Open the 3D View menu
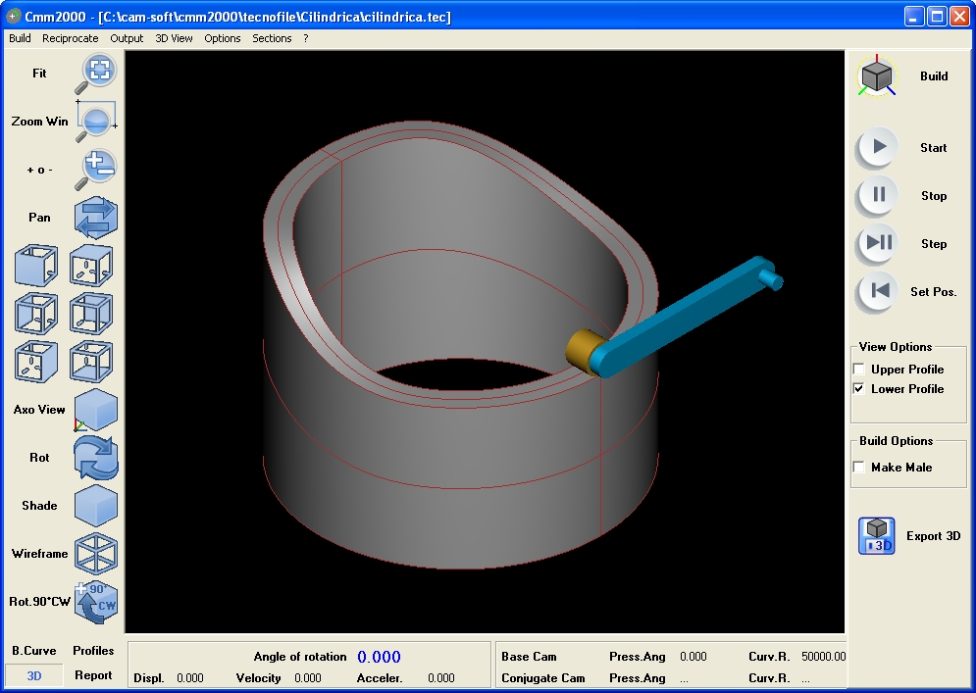The height and width of the screenshot is (693, 976). point(174,38)
